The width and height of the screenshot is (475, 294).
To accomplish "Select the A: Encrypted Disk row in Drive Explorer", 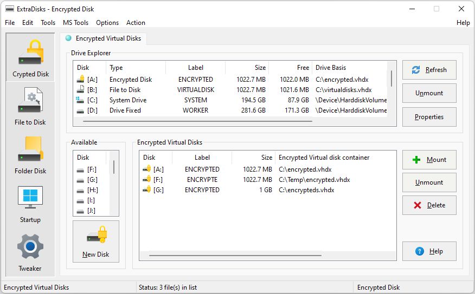I will 130,80.
